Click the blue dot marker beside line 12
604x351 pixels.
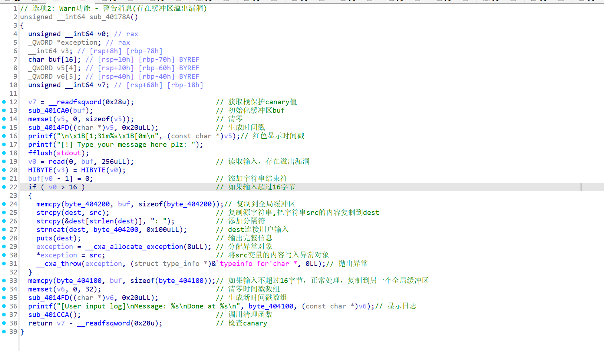(3, 102)
